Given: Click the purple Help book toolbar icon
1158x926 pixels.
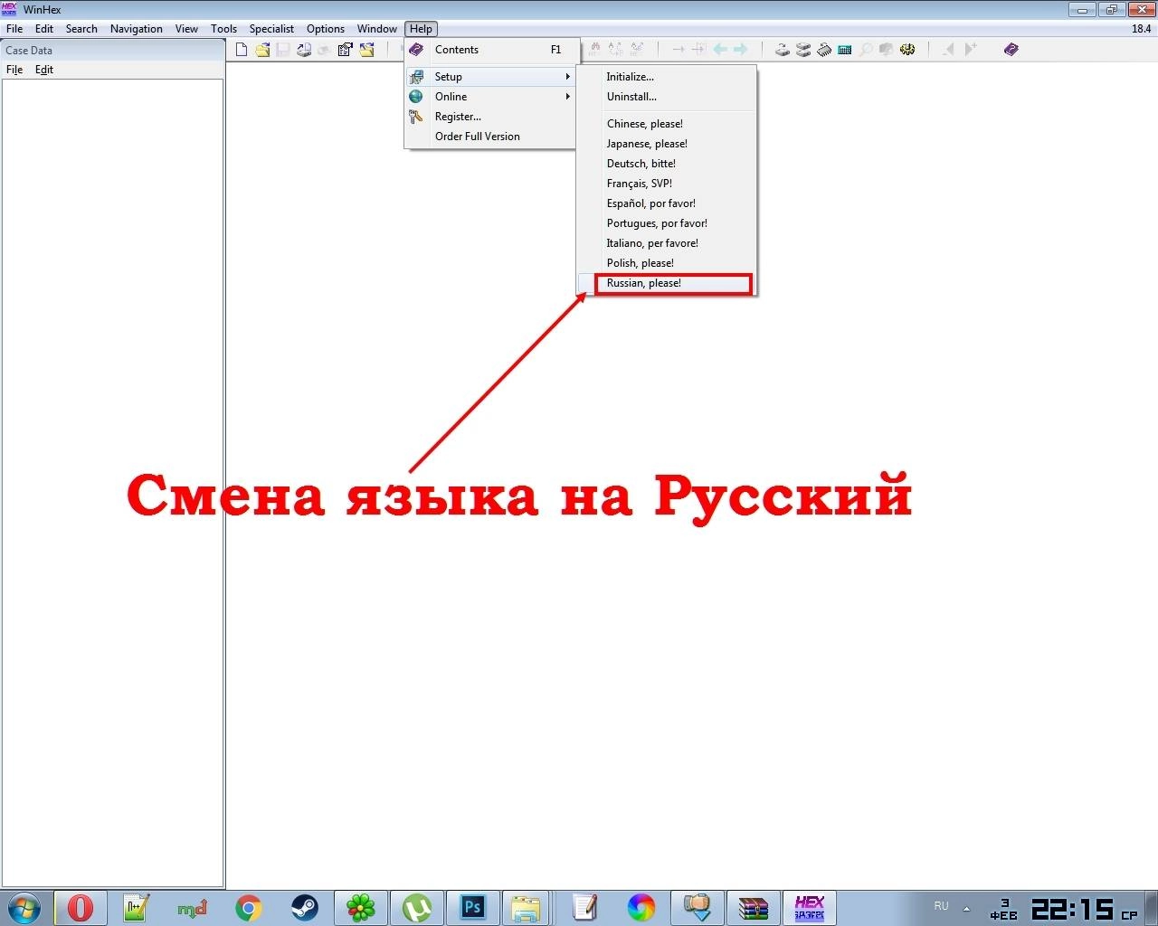Looking at the screenshot, I should [x=1011, y=50].
